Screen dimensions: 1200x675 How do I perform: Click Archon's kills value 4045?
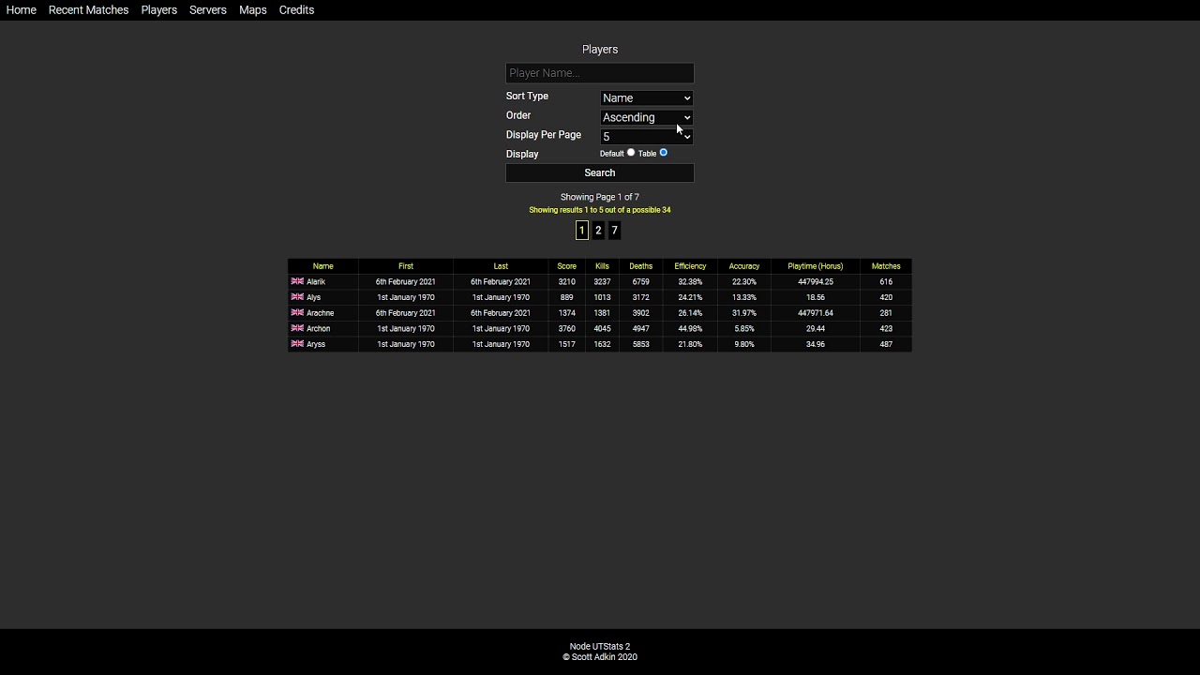point(602,328)
